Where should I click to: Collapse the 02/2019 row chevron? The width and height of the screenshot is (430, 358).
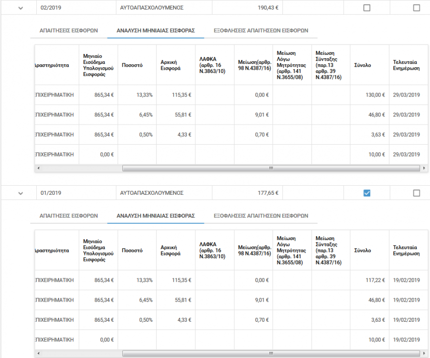pyautogui.click(x=21, y=8)
